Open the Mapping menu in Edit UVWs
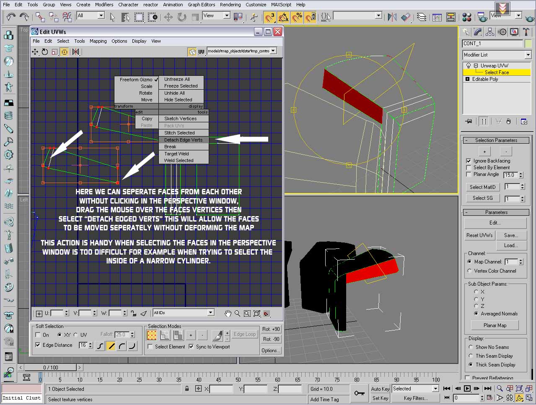The width and height of the screenshot is (536, 405). coord(98,41)
